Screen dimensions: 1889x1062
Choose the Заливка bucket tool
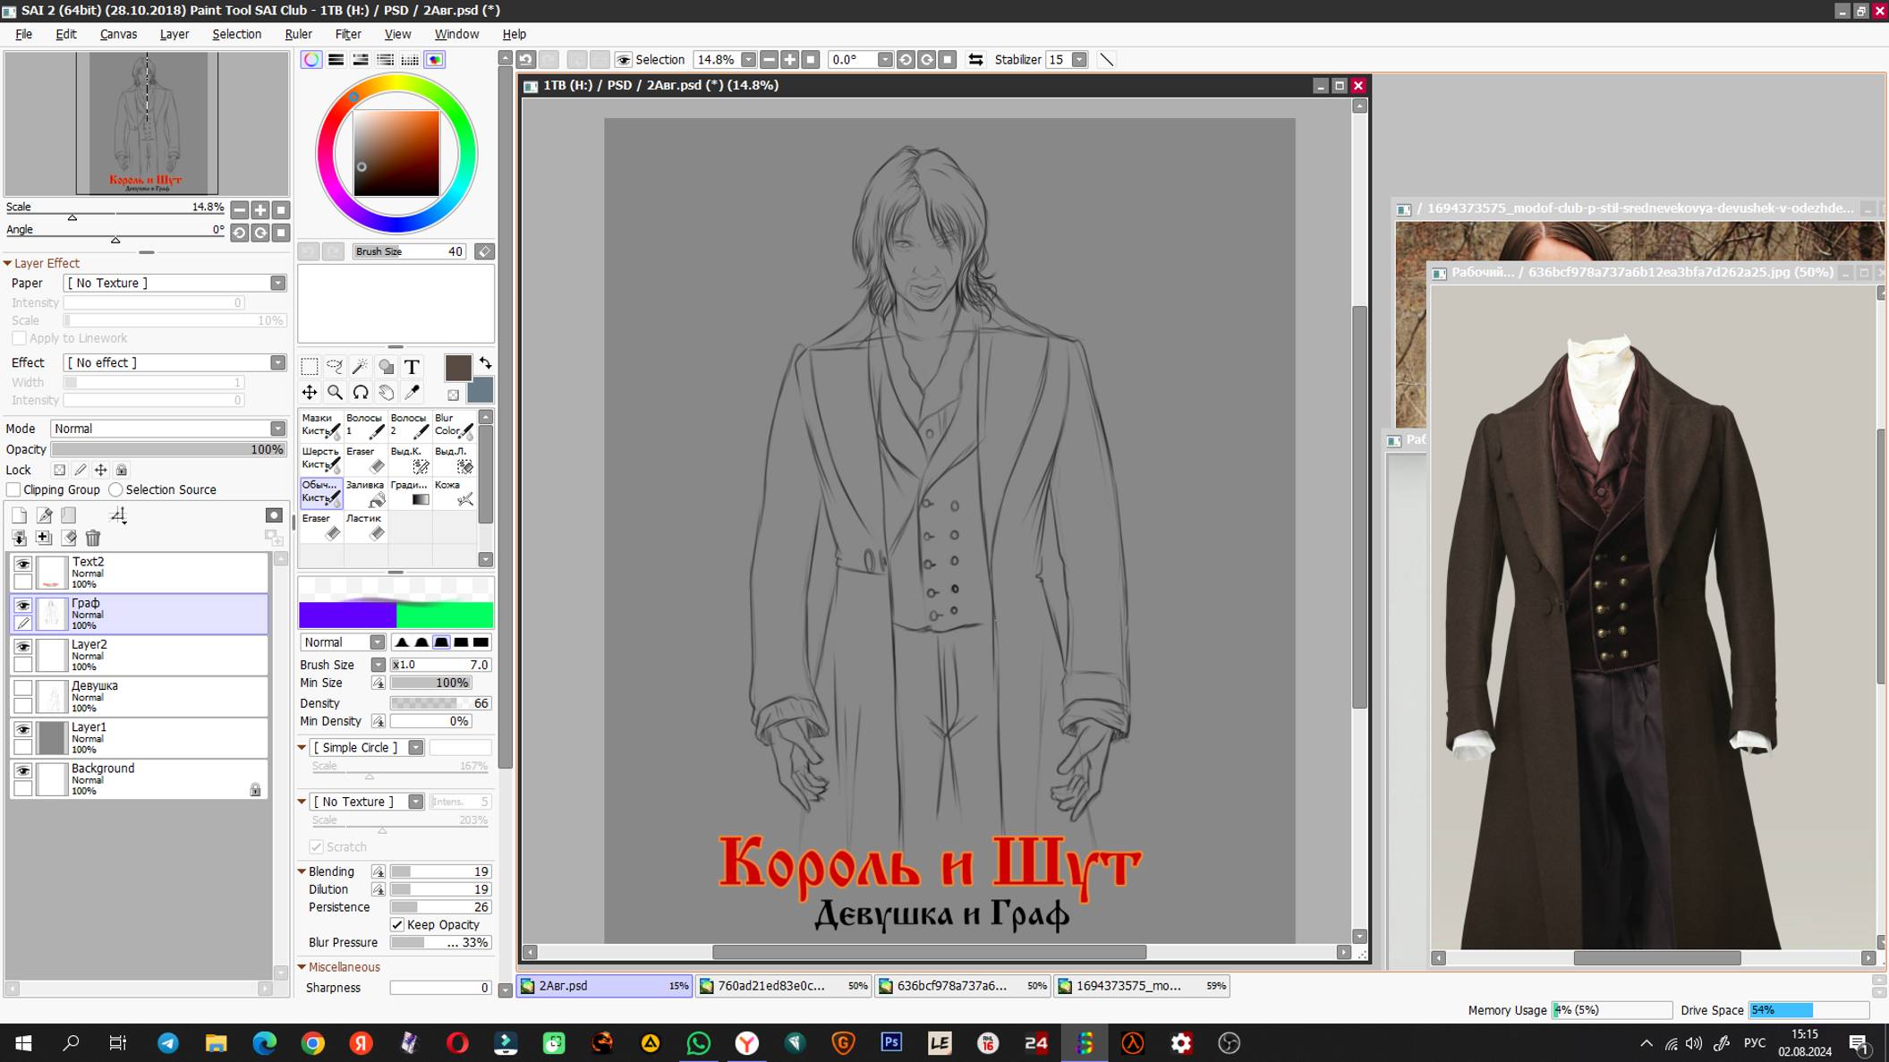365,492
